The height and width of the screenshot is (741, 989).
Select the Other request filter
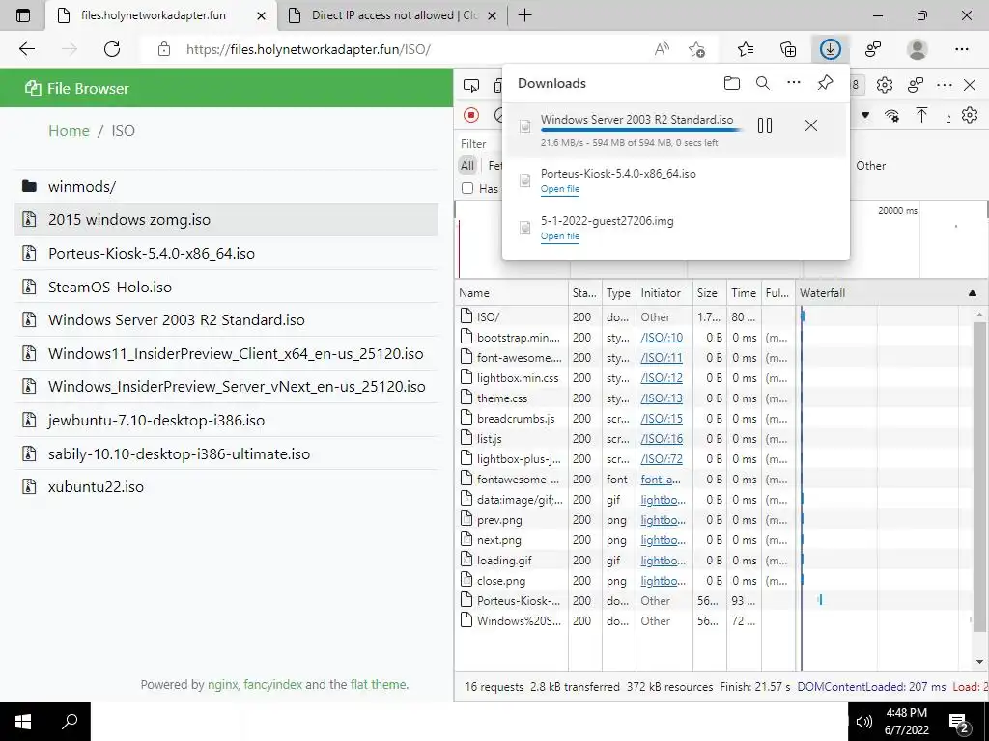click(870, 166)
